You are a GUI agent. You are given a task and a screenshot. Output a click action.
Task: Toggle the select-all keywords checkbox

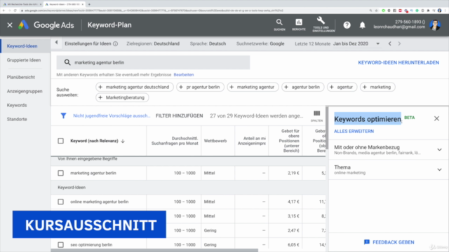point(61,141)
